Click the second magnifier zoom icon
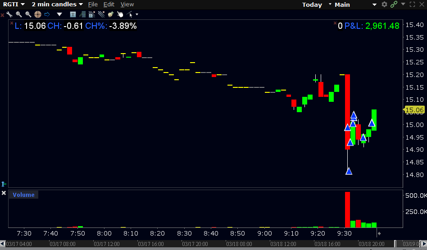Viewport: 427px width, 250px height. coord(28,14)
